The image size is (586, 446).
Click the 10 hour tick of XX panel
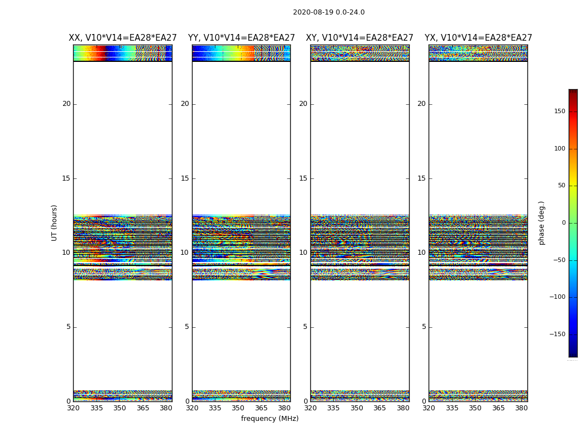point(66,253)
